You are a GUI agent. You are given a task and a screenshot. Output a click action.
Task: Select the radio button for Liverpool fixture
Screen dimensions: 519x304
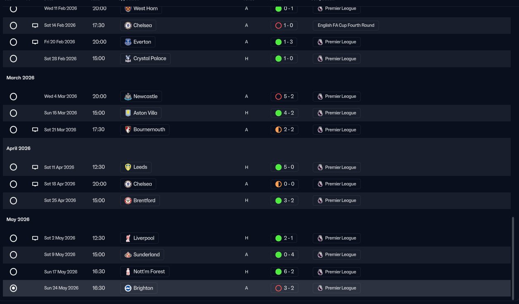tap(13, 238)
